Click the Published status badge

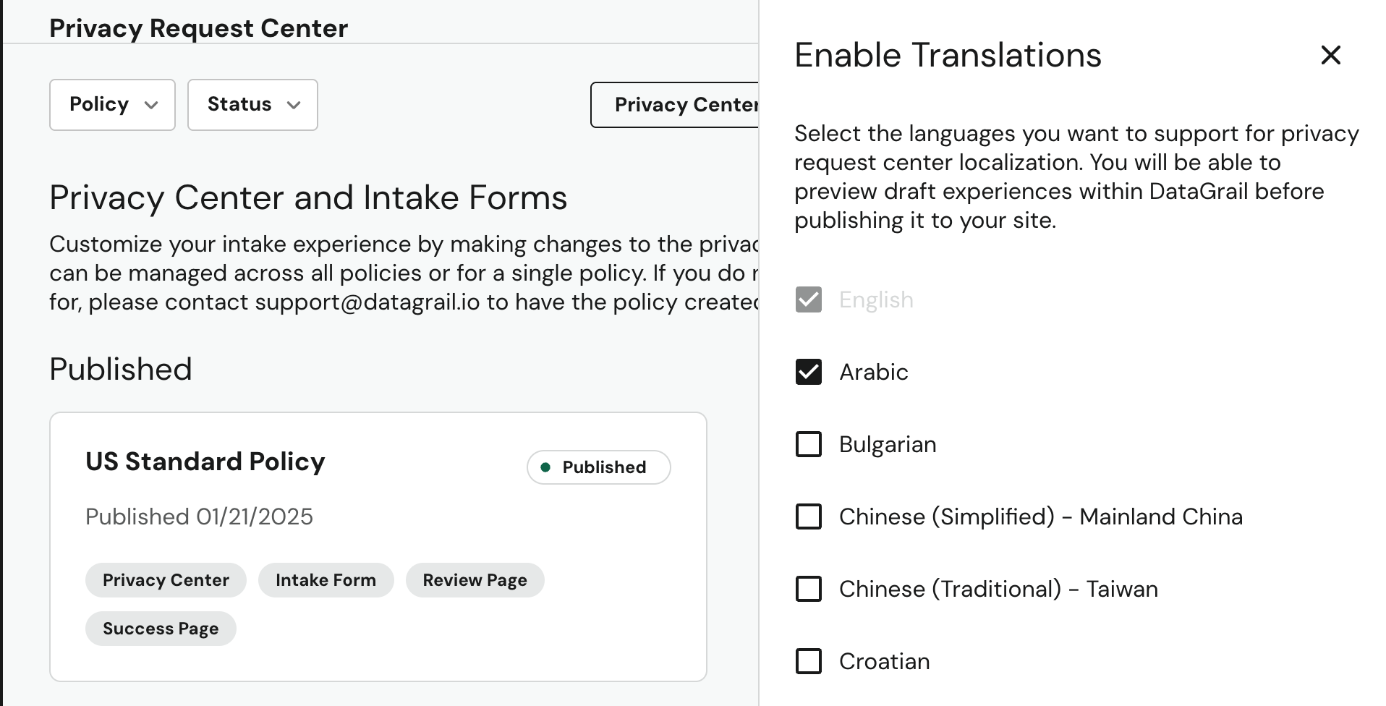pos(598,467)
